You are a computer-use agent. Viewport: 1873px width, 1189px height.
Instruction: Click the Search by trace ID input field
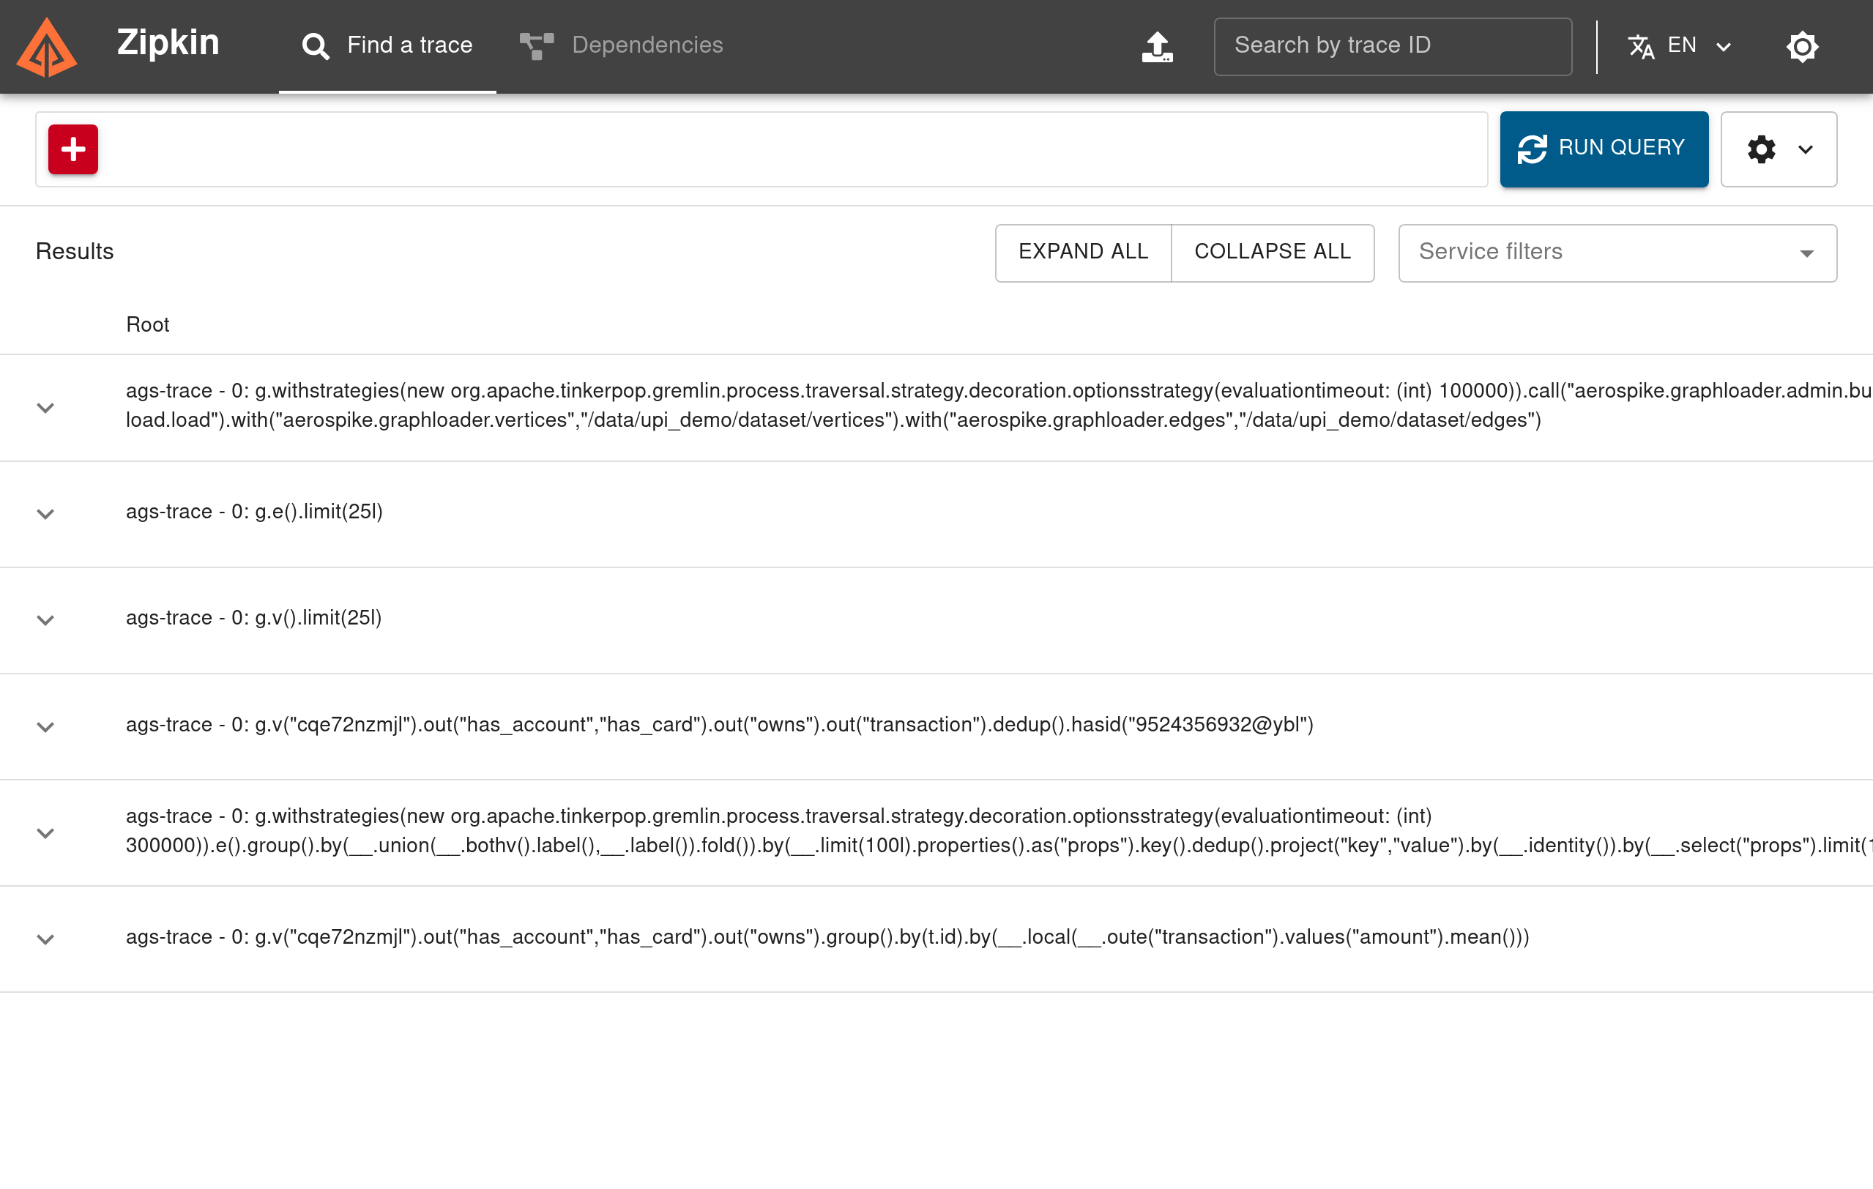(1393, 45)
